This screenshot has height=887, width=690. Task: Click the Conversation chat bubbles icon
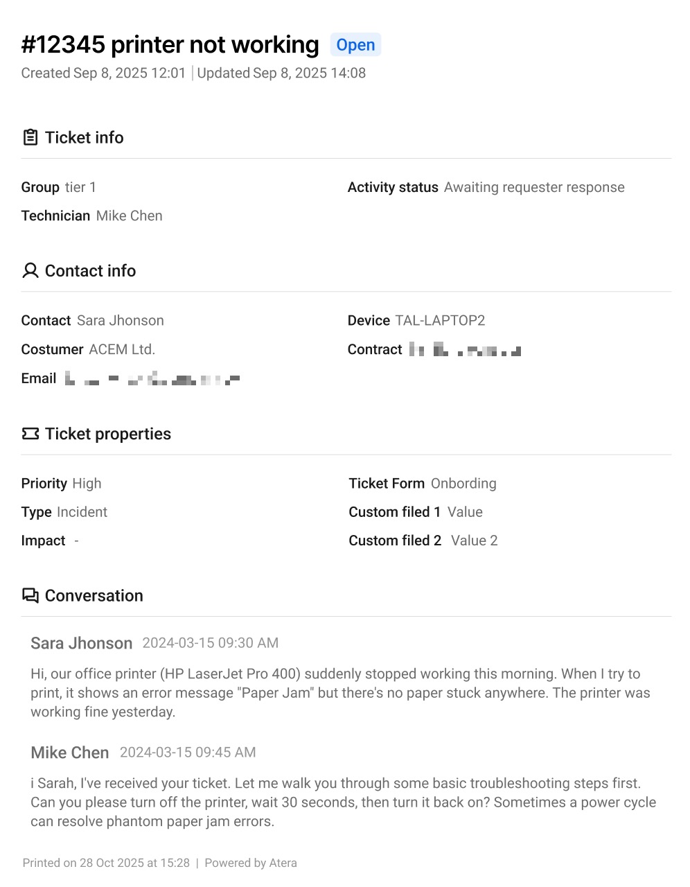pyautogui.click(x=30, y=595)
